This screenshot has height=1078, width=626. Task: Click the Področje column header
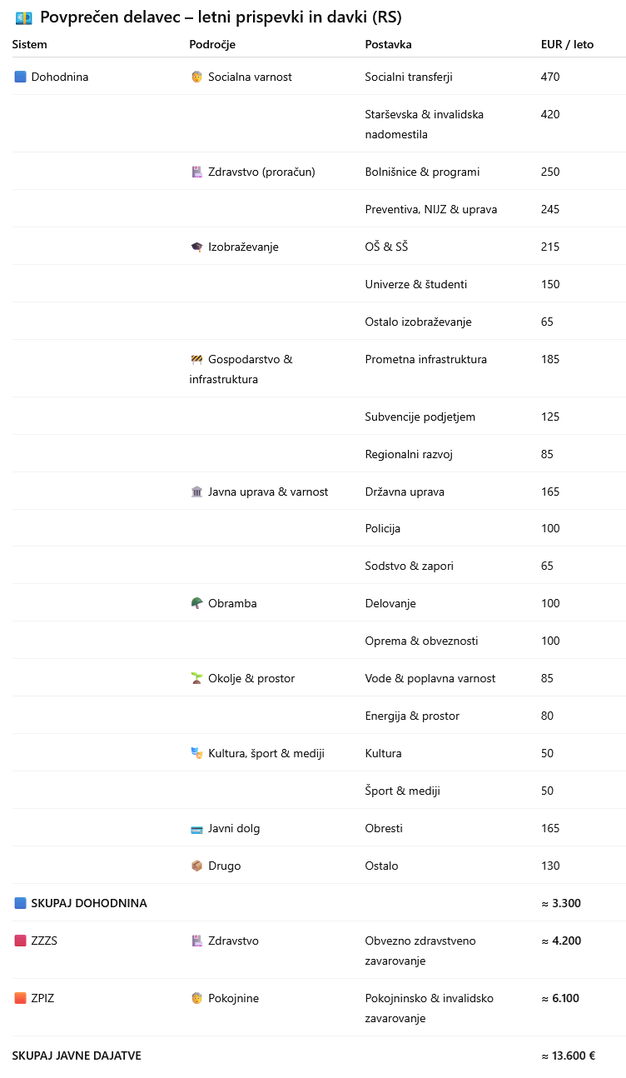pyautogui.click(x=212, y=44)
